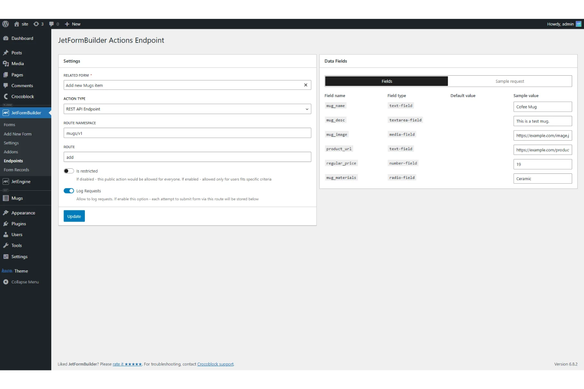Screen dimensions: 584x389
Task: Click the JetFormBuilder sidebar icon
Action: 6,113
